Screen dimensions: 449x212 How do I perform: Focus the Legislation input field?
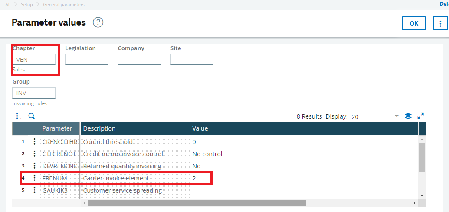86,59
